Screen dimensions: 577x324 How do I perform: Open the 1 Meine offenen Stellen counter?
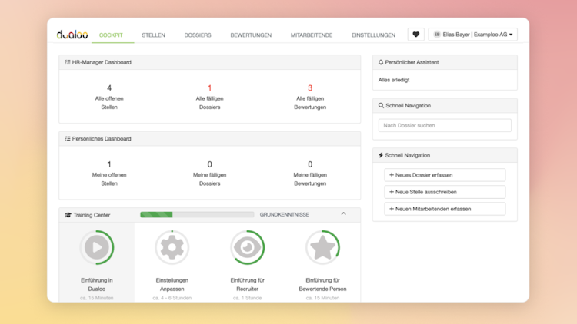109,174
